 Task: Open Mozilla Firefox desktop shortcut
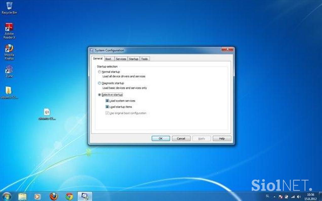point(9,49)
